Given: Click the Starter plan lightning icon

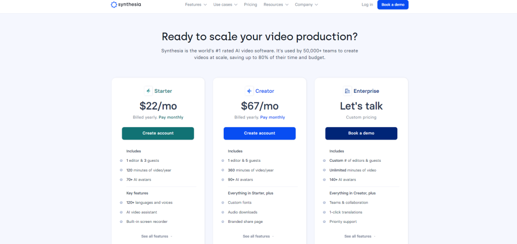Looking at the screenshot, I should click(148, 91).
